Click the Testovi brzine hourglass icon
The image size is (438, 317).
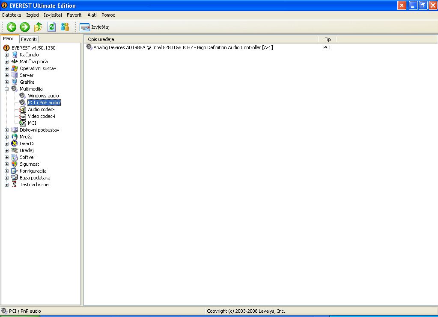15,185
